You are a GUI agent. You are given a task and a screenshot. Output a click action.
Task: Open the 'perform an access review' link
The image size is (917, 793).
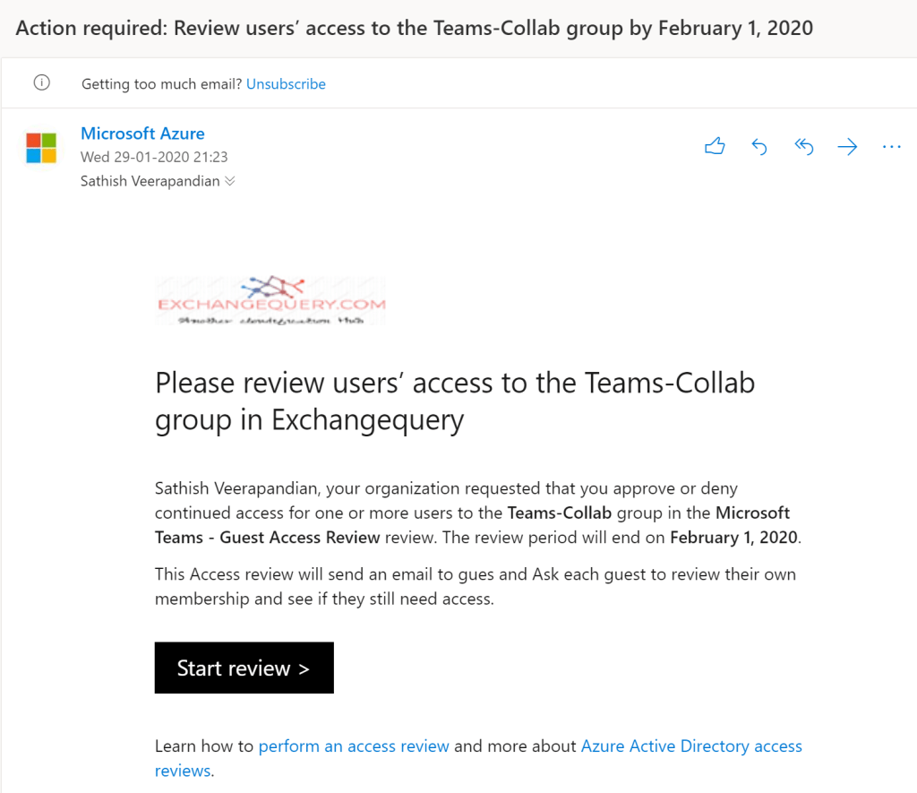354,746
